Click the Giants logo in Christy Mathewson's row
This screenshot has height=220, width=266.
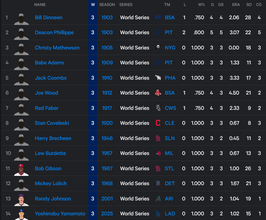158,47
